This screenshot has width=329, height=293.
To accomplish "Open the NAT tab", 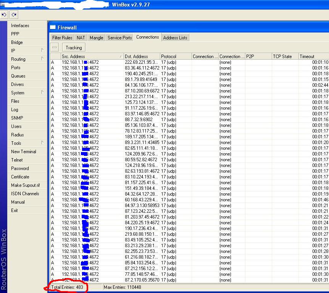I will (x=81, y=38).
